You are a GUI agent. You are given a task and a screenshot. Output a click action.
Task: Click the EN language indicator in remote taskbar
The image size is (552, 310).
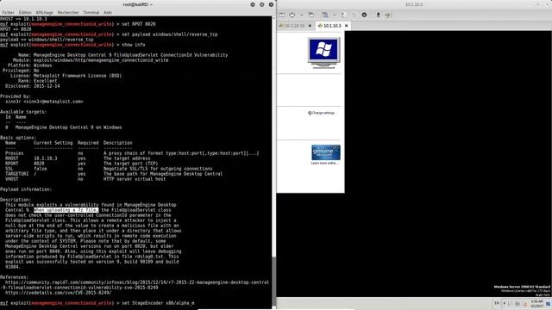(497, 303)
